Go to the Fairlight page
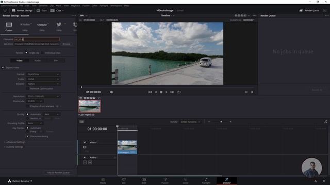 pyautogui.click(x=206, y=181)
